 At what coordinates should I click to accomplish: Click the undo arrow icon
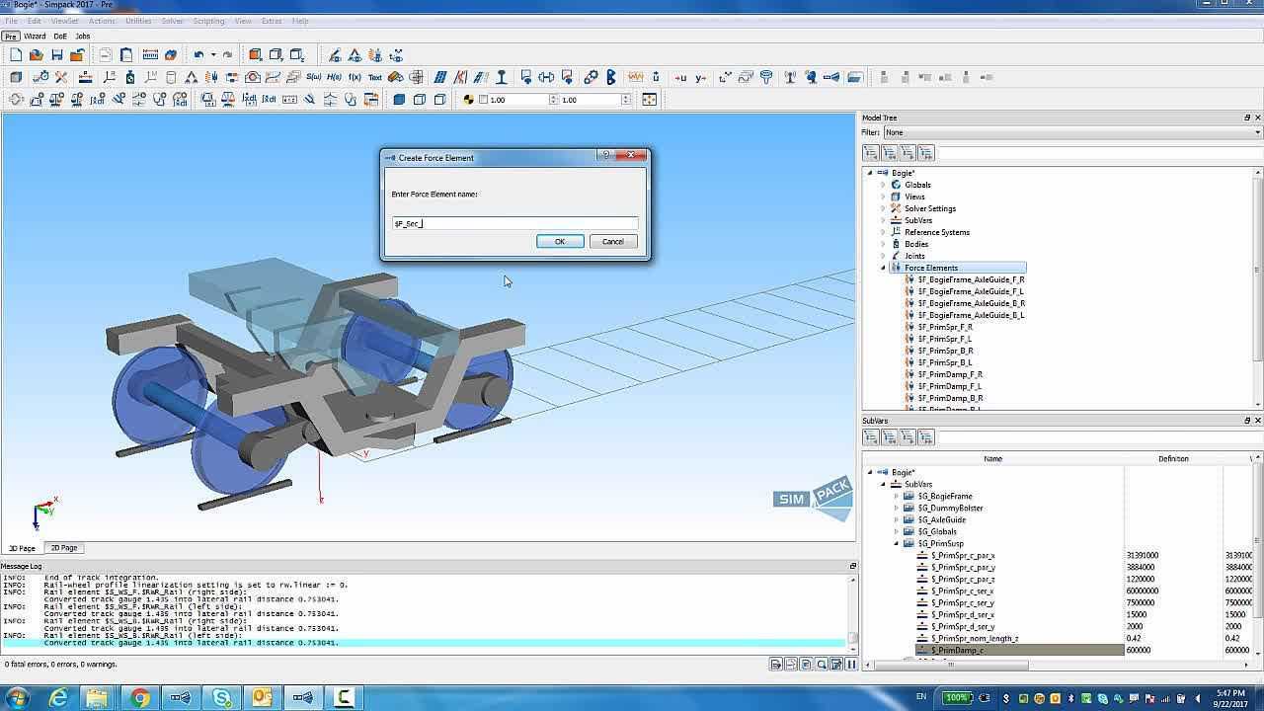coord(198,55)
